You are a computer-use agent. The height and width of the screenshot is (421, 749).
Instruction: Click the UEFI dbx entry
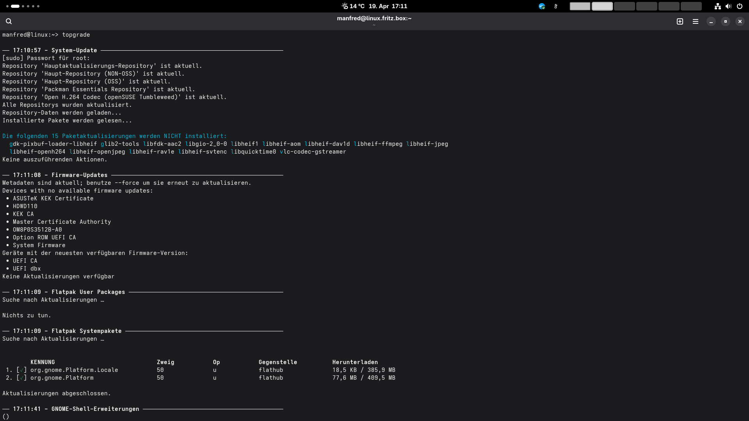pos(27,269)
